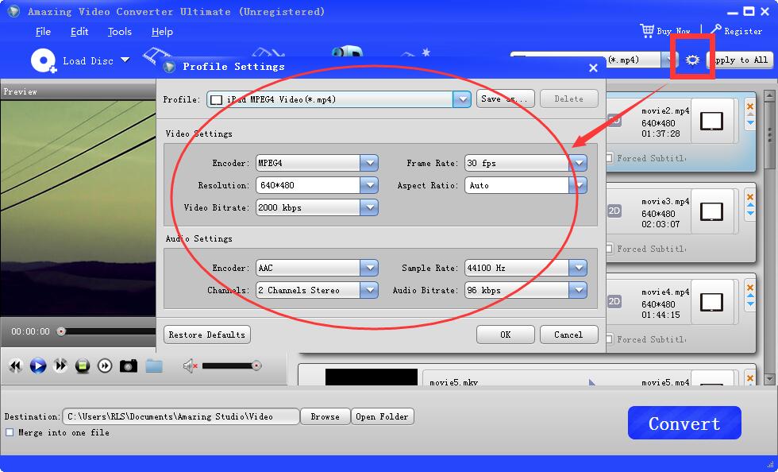Enable Merge into one file
The image size is (778, 472).
(x=10, y=432)
